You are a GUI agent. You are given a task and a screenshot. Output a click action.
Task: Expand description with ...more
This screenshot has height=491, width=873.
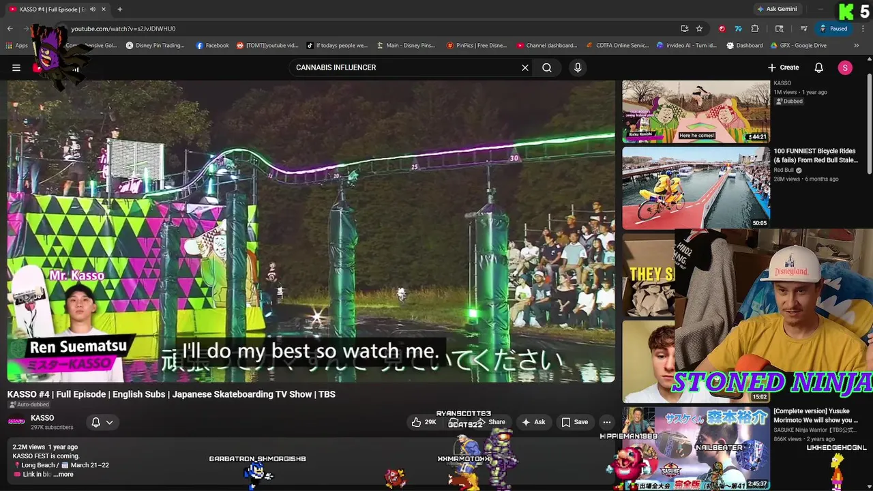click(65, 475)
